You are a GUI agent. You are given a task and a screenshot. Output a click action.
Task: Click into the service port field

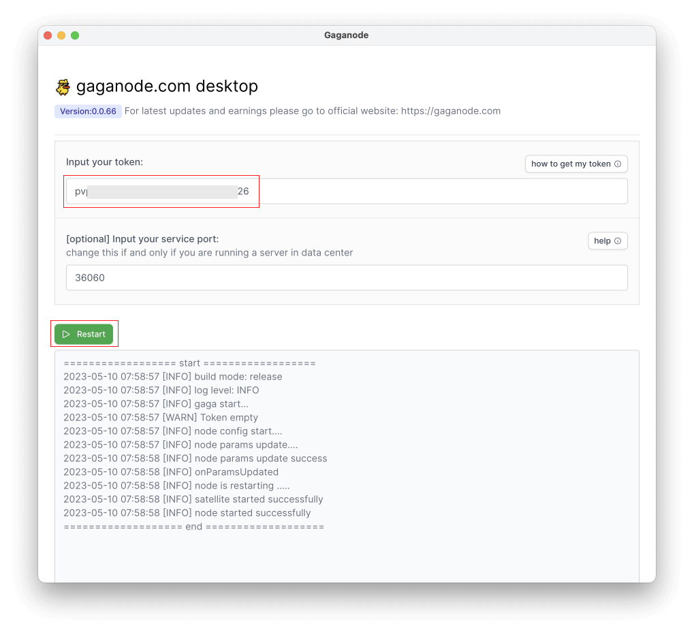(347, 278)
